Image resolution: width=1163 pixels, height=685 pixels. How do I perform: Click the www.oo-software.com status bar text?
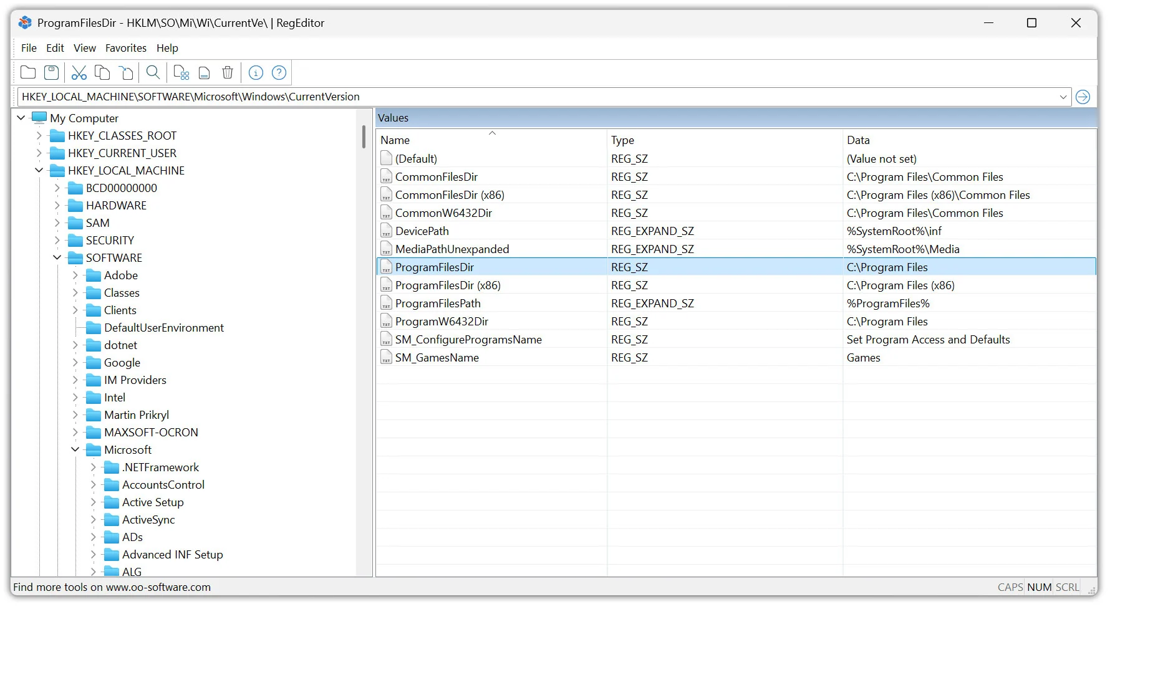tap(158, 587)
